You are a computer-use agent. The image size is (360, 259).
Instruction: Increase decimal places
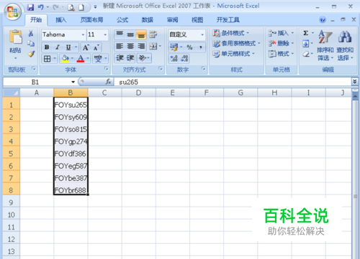(x=174, y=58)
